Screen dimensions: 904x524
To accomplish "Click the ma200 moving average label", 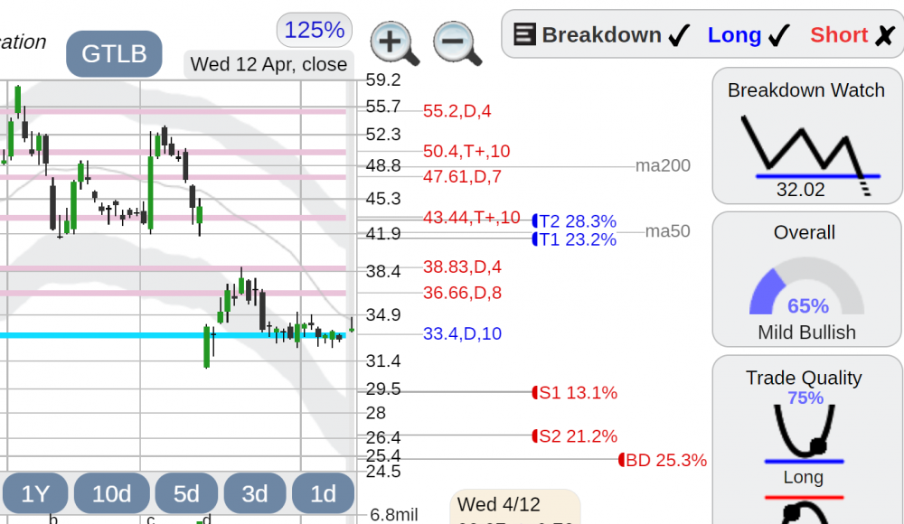I will [663, 165].
